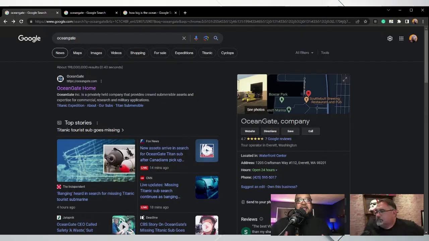
Task: Clear the search box with the X icon
Action: 184,38
